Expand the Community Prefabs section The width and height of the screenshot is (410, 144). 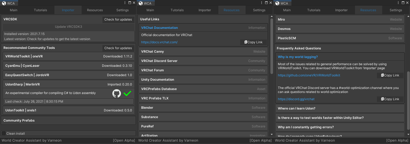tap(68, 120)
